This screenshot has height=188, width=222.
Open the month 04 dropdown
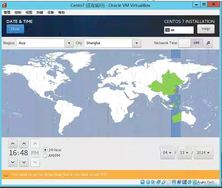(167, 153)
